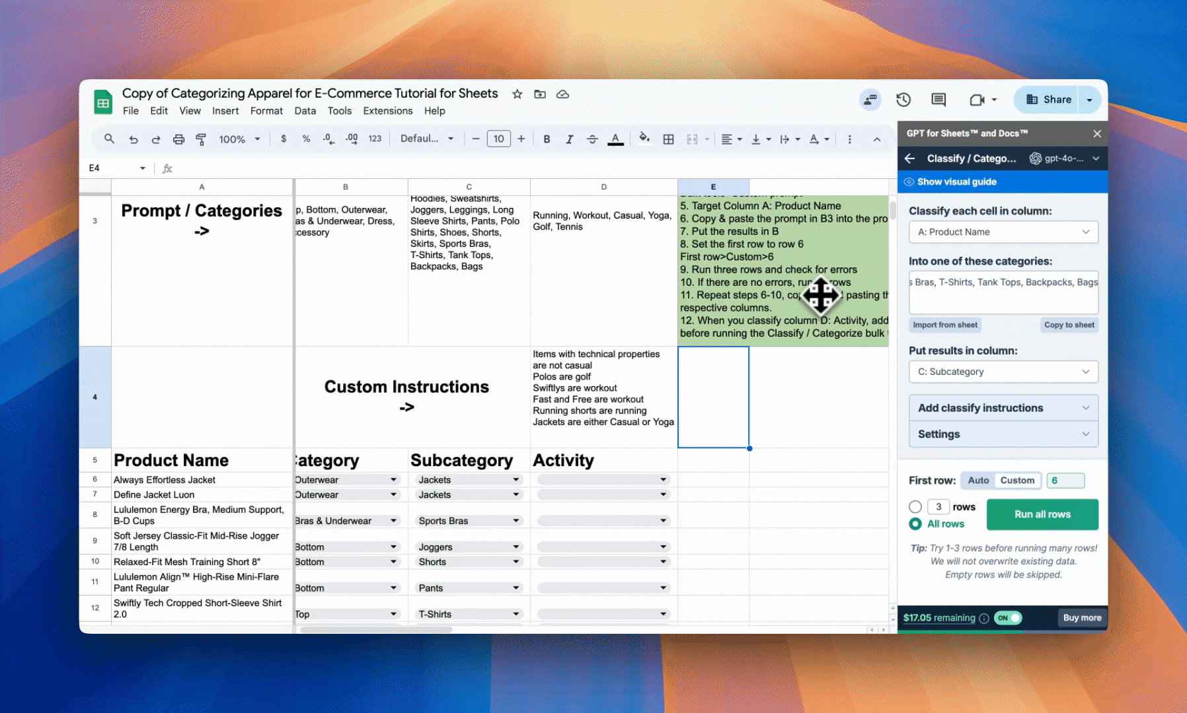Open the A: Product Name column dropdown
The image size is (1187, 713).
tap(1003, 232)
